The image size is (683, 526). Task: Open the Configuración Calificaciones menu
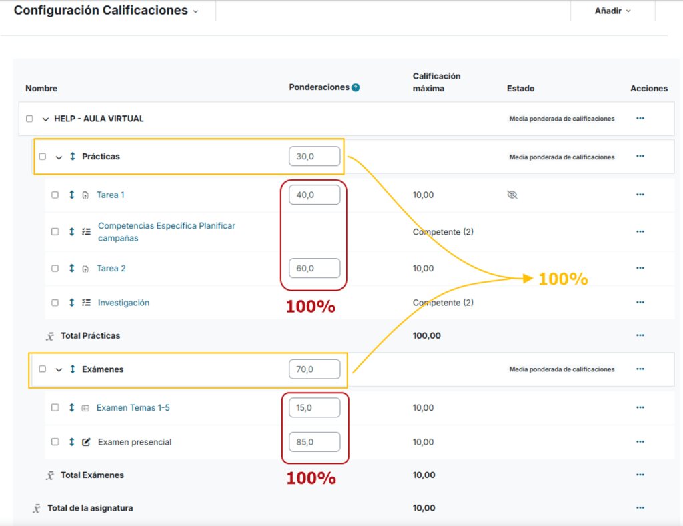pos(106,11)
